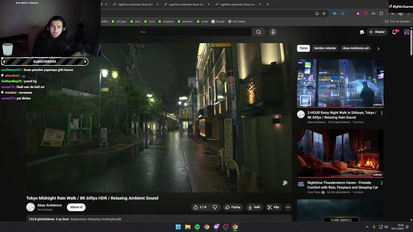The image size is (413, 232).
Task: Open the sinco bookmark
Action: tap(149, 22)
